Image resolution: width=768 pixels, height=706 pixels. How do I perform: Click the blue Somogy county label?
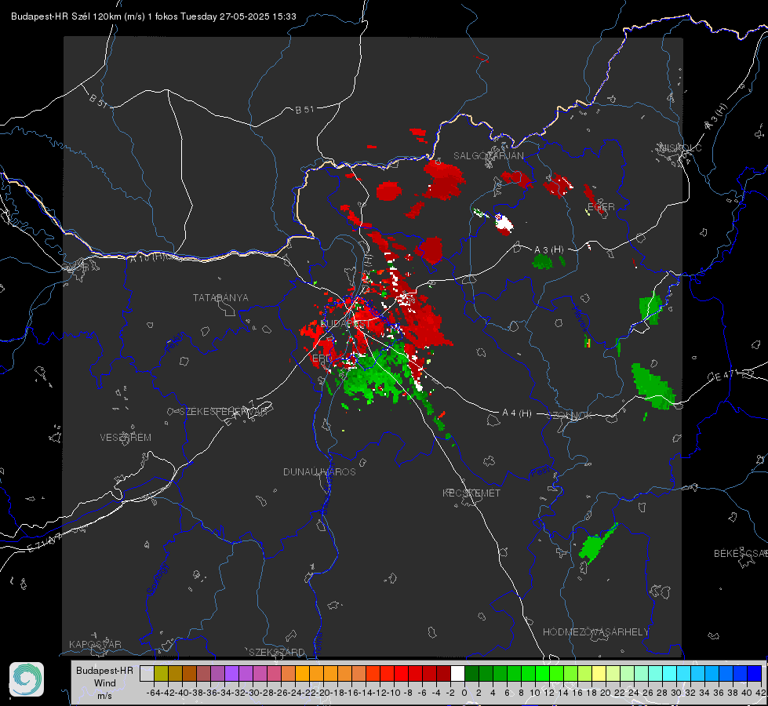(x=157, y=579)
